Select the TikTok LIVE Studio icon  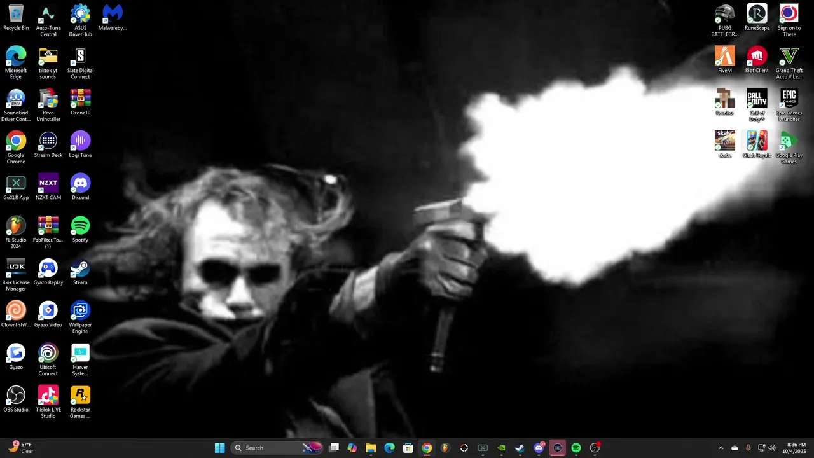48,403
